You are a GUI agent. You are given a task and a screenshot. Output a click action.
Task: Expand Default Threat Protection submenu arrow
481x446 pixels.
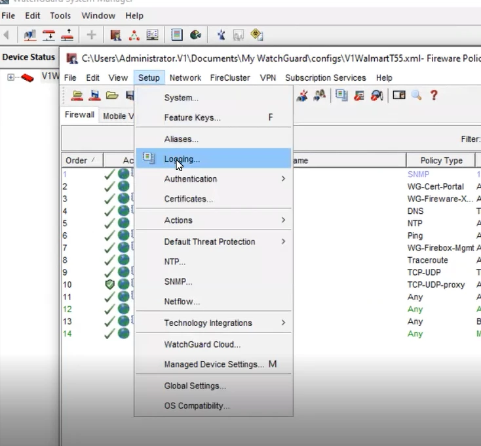[283, 241]
